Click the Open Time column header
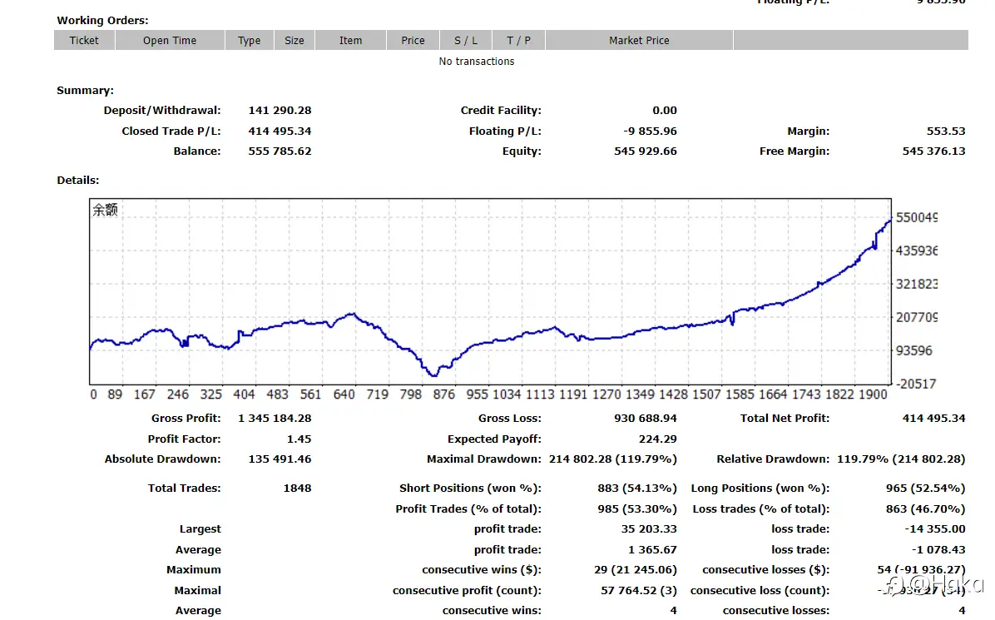995x620 pixels. tap(170, 40)
